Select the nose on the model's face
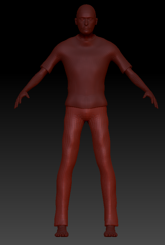Image resolution: width=165 pixels, height=245 pixels. coord(86,22)
